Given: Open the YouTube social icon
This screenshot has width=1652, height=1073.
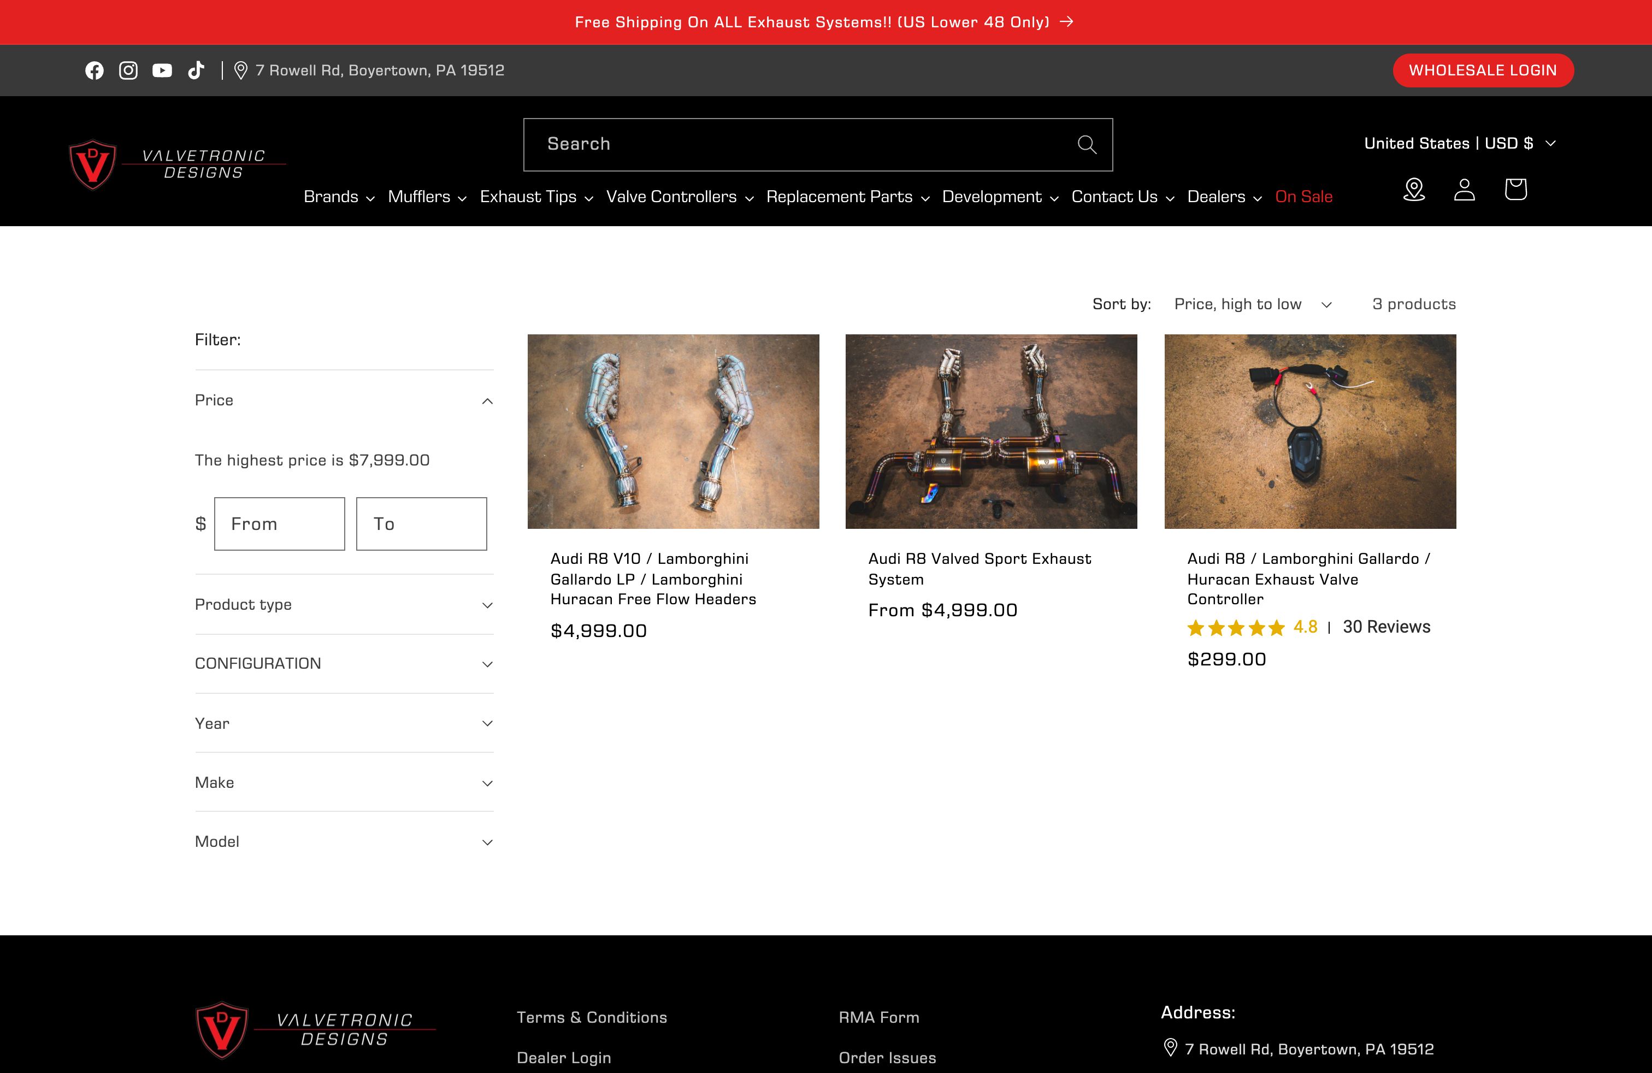Looking at the screenshot, I should coord(162,70).
